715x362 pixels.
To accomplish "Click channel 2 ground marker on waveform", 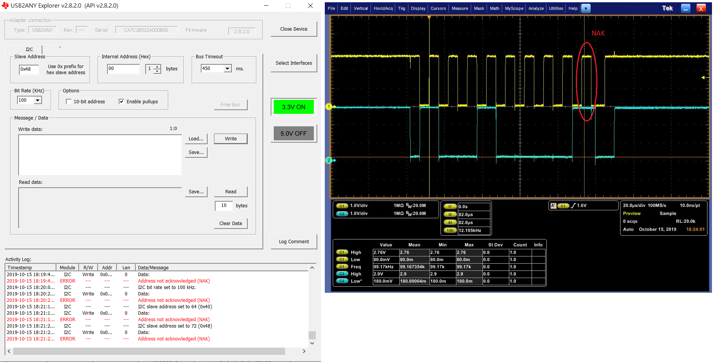I will pyautogui.click(x=329, y=160).
